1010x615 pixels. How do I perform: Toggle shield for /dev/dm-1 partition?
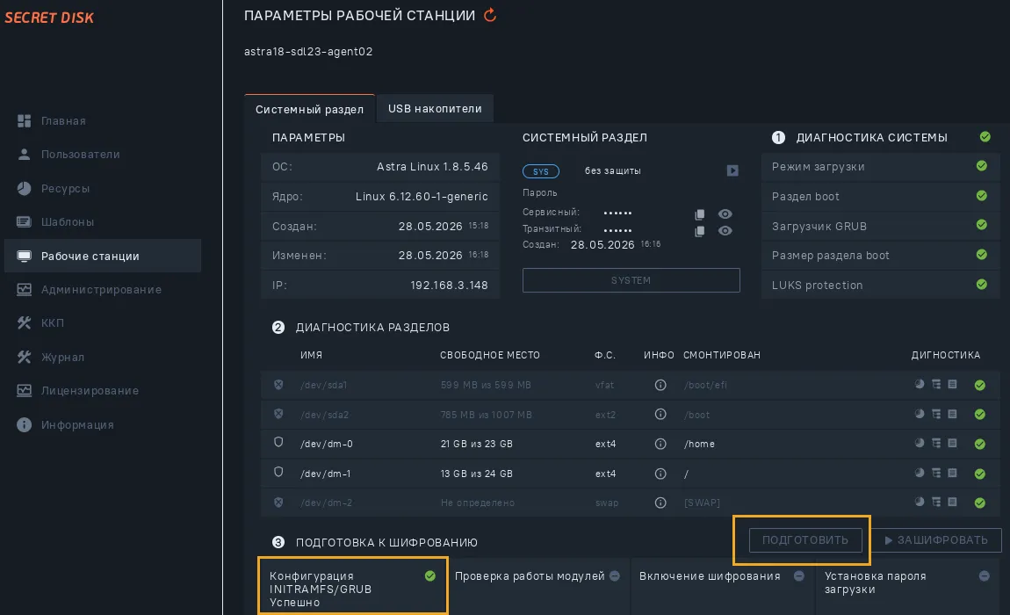278,472
